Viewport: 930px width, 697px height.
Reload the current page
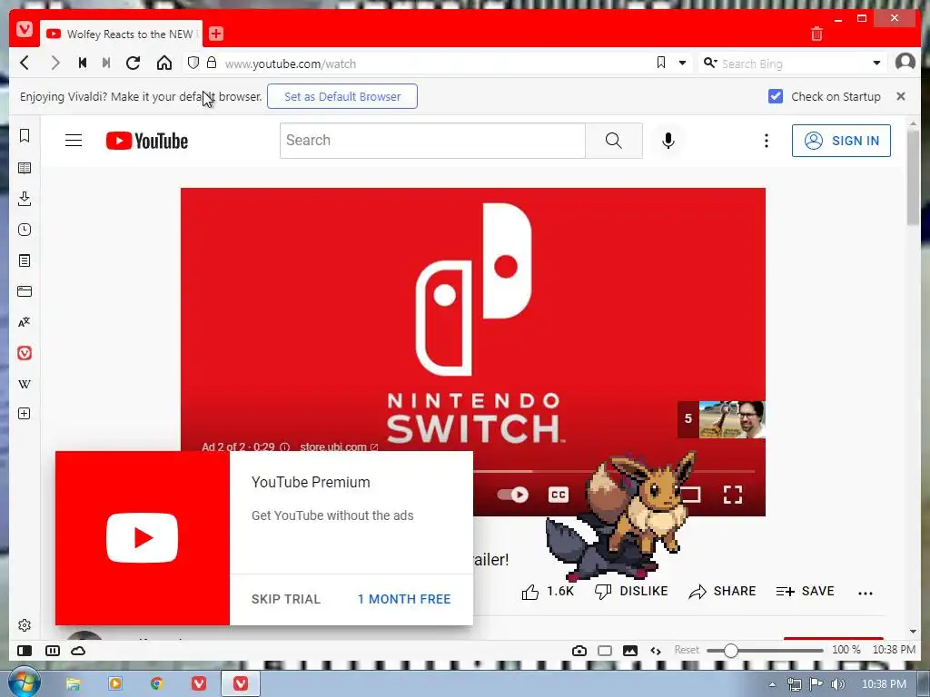[133, 63]
